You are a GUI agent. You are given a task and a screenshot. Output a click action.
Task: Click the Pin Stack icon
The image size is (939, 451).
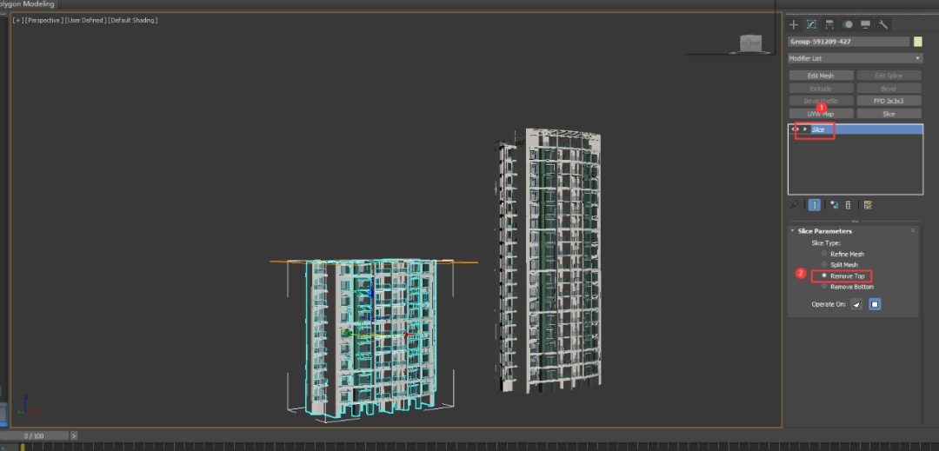(794, 205)
